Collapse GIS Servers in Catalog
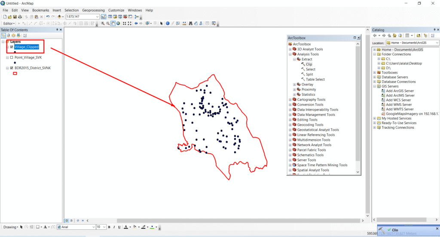Image resolution: width=440 pixels, height=237 pixels. 375,86
